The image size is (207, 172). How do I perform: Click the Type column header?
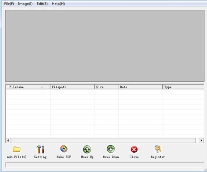pos(183,87)
